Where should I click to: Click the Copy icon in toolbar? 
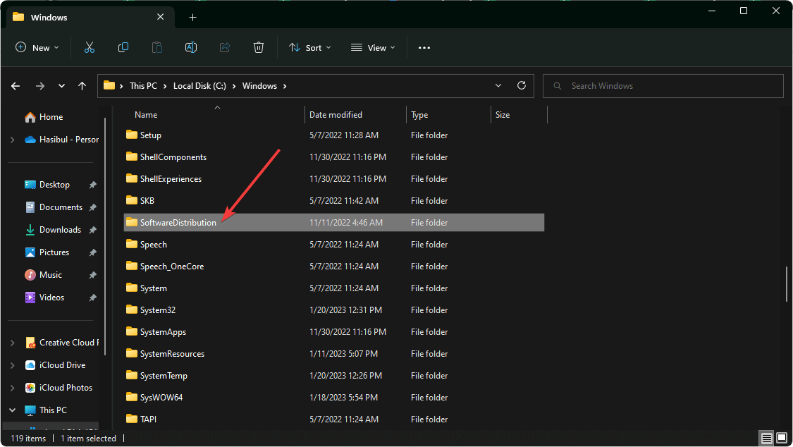tap(123, 47)
